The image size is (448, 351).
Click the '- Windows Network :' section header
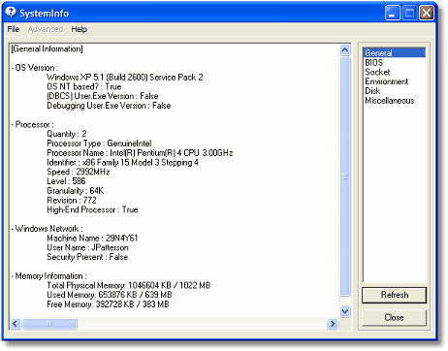click(x=48, y=229)
